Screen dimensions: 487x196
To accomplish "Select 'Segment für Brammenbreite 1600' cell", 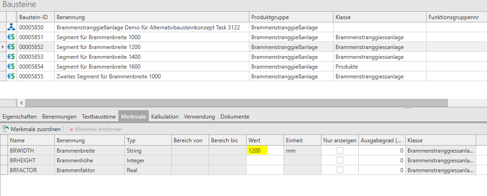I will pos(152,67).
